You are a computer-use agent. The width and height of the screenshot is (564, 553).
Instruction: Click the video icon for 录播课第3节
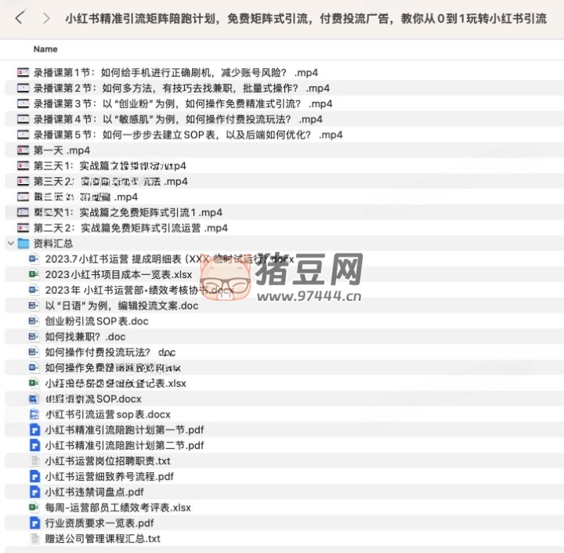[23, 104]
